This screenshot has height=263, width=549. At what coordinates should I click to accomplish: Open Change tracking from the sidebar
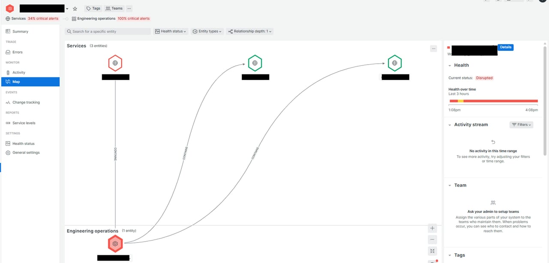(26, 103)
